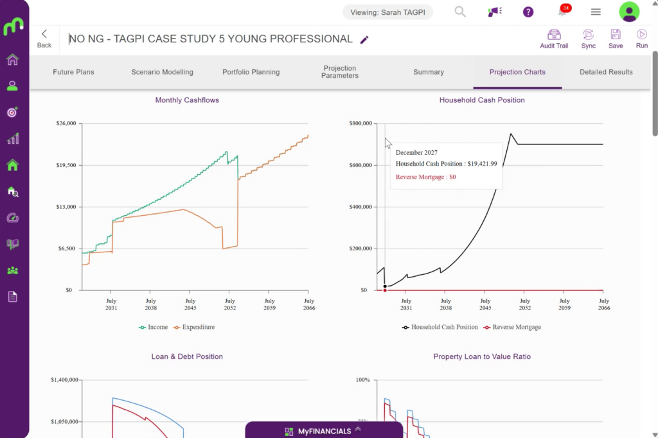Image resolution: width=658 pixels, height=438 pixels.
Task: Toggle Reverse Mortgage legend item
Action: (x=512, y=328)
